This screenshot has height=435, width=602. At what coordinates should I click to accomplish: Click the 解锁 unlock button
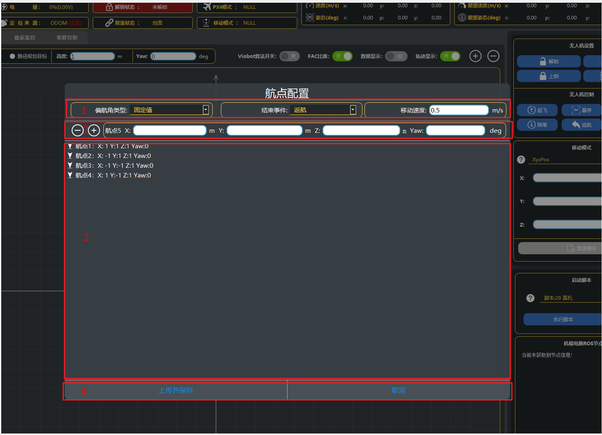click(549, 61)
